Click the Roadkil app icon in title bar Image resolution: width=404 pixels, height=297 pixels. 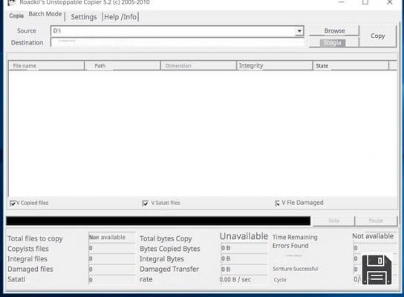pyautogui.click(x=12, y=2)
